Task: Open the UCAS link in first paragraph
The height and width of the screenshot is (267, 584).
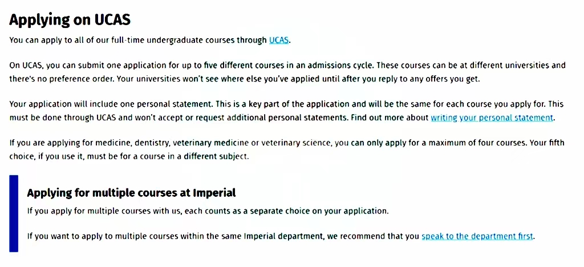Action: (x=278, y=40)
